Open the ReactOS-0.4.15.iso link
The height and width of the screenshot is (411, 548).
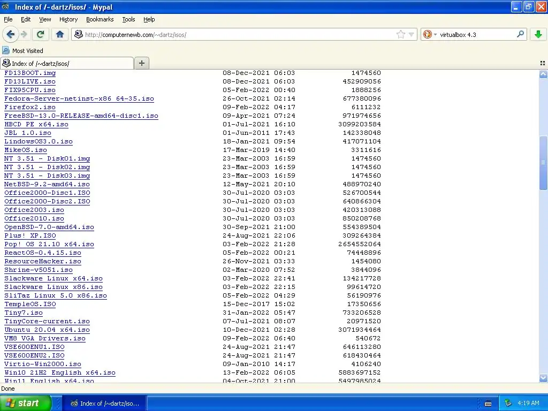pyautogui.click(x=43, y=253)
